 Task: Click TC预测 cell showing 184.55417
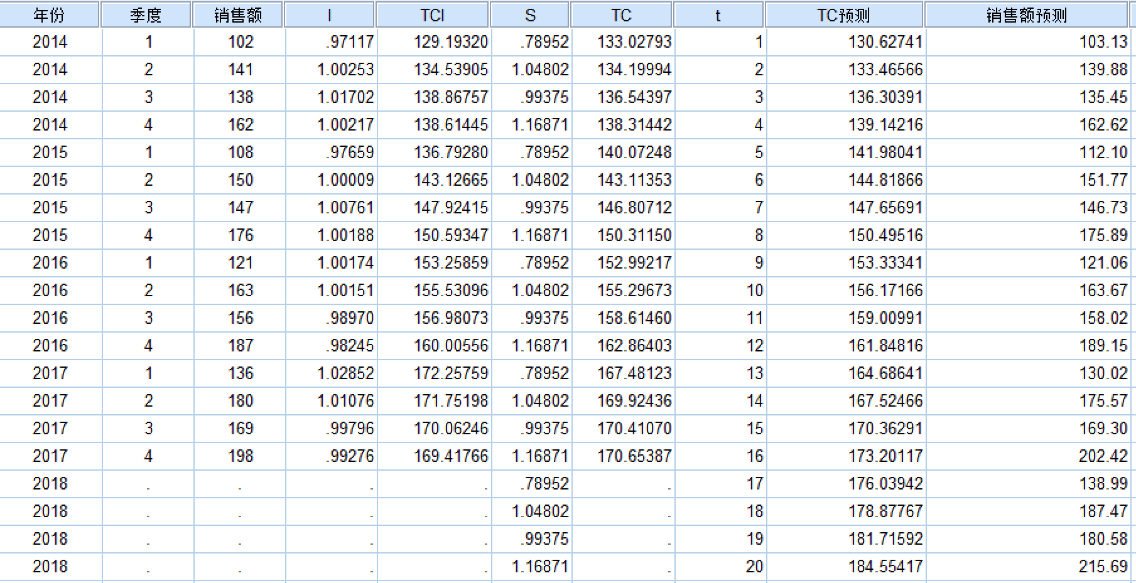[846, 567]
